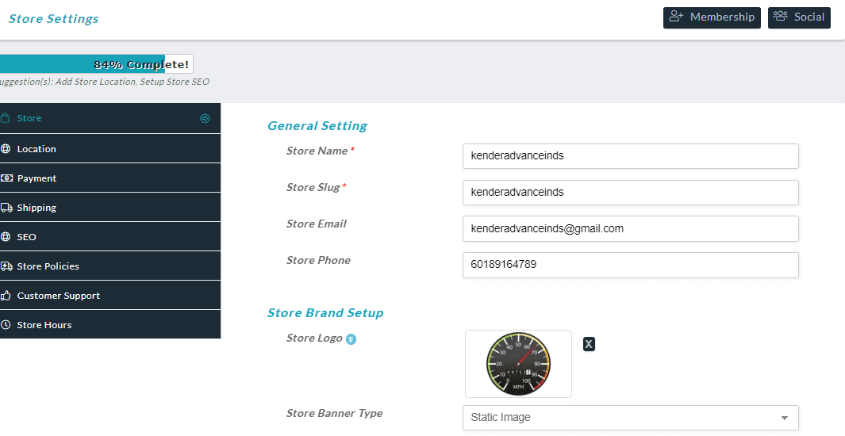845x436 pixels.
Task: Click the Store bag icon in sidebar
Action: click(x=6, y=118)
